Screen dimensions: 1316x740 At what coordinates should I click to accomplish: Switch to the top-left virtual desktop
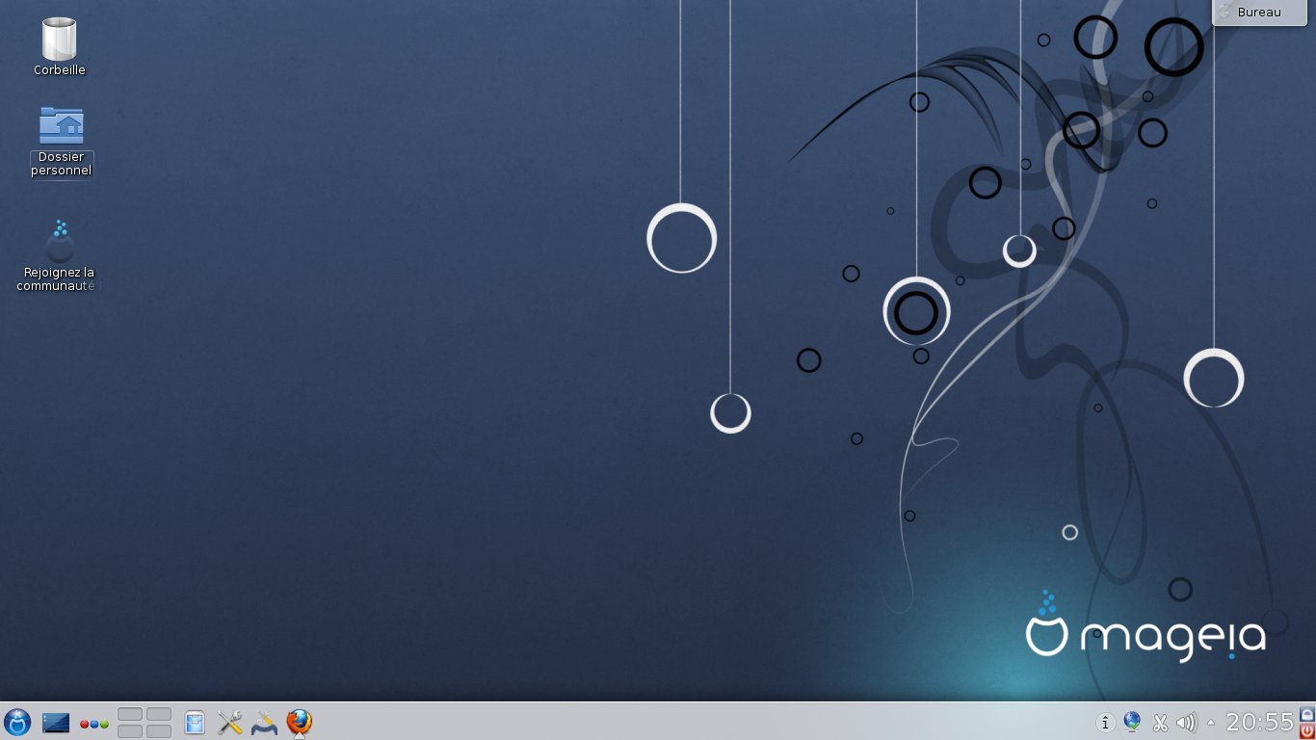pyautogui.click(x=130, y=714)
